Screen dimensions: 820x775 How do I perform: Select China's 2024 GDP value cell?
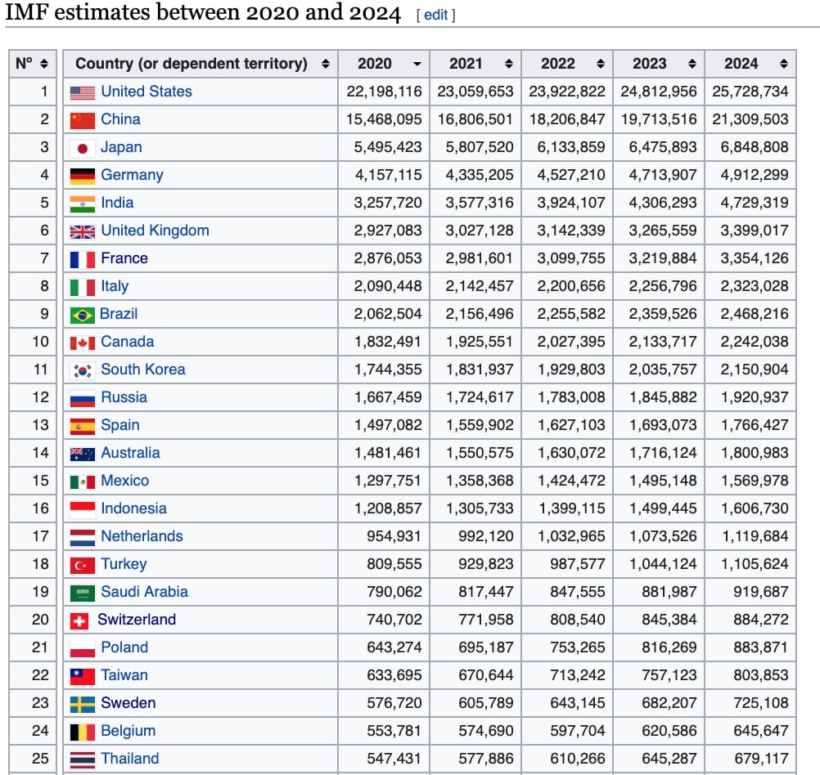(x=750, y=119)
